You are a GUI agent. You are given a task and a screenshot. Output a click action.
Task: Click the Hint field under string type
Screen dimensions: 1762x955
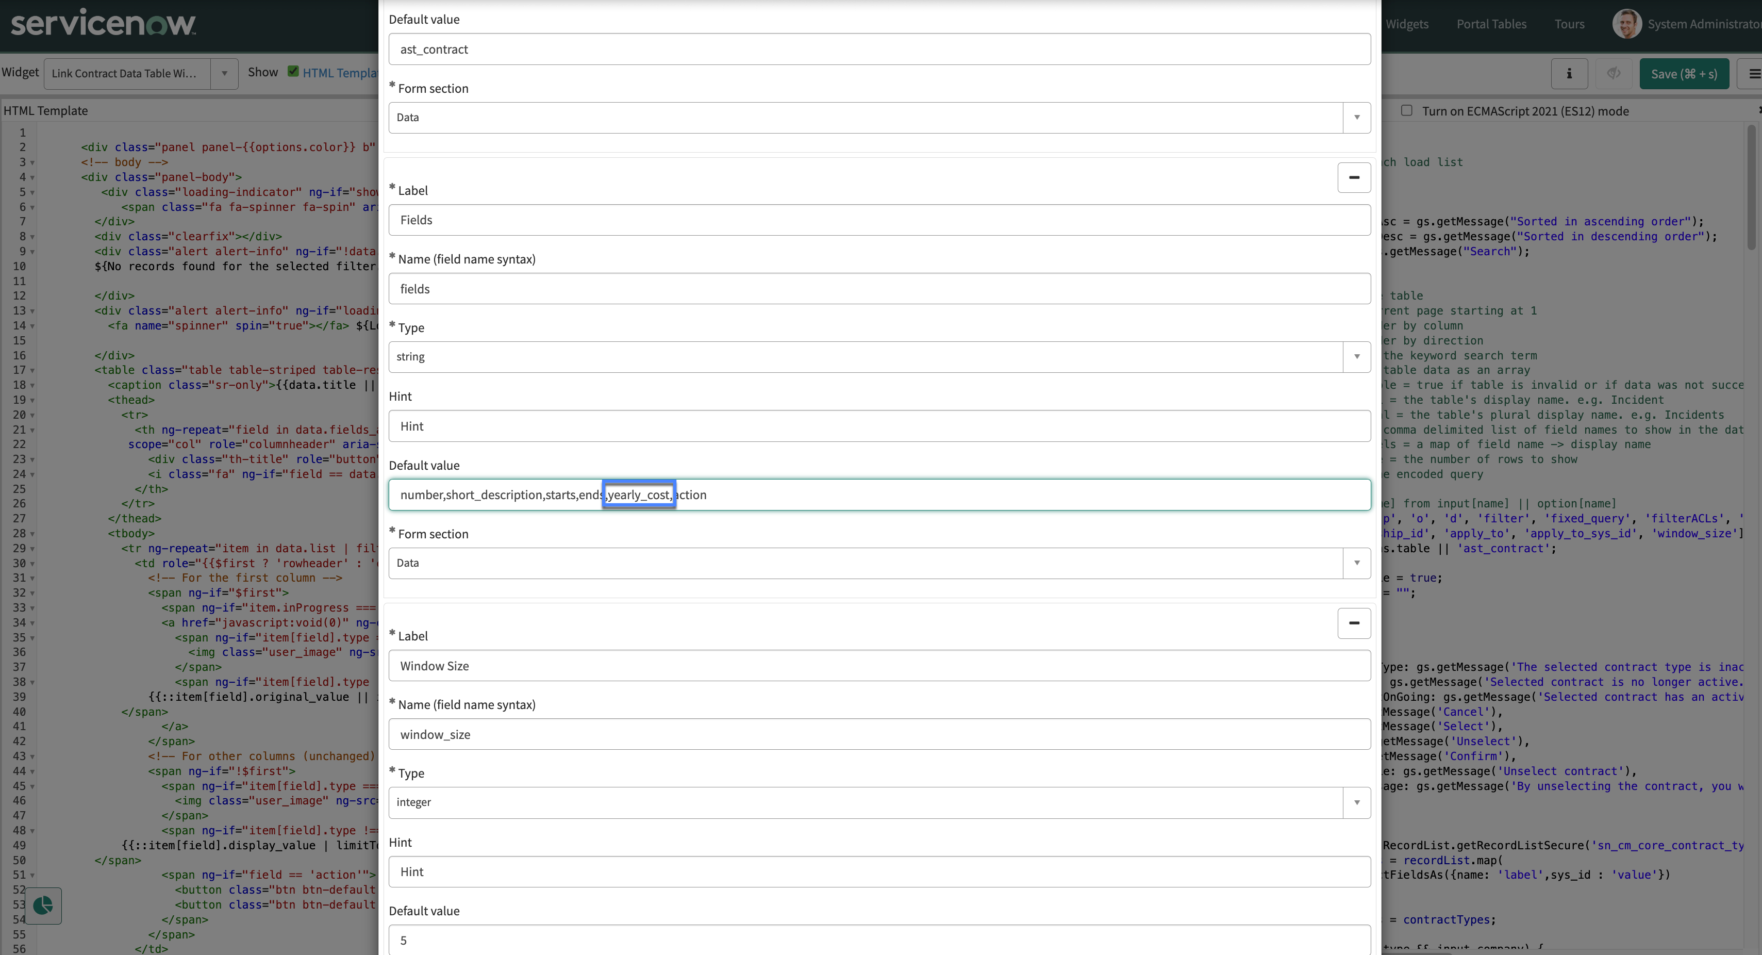(x=879, y=426)
